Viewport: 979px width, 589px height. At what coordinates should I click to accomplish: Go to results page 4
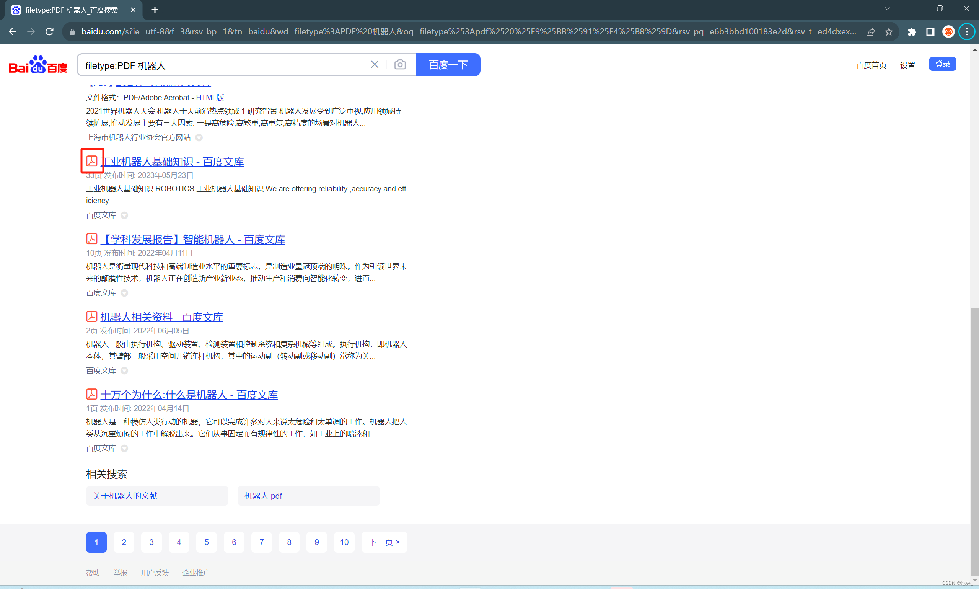click(179, 542)
